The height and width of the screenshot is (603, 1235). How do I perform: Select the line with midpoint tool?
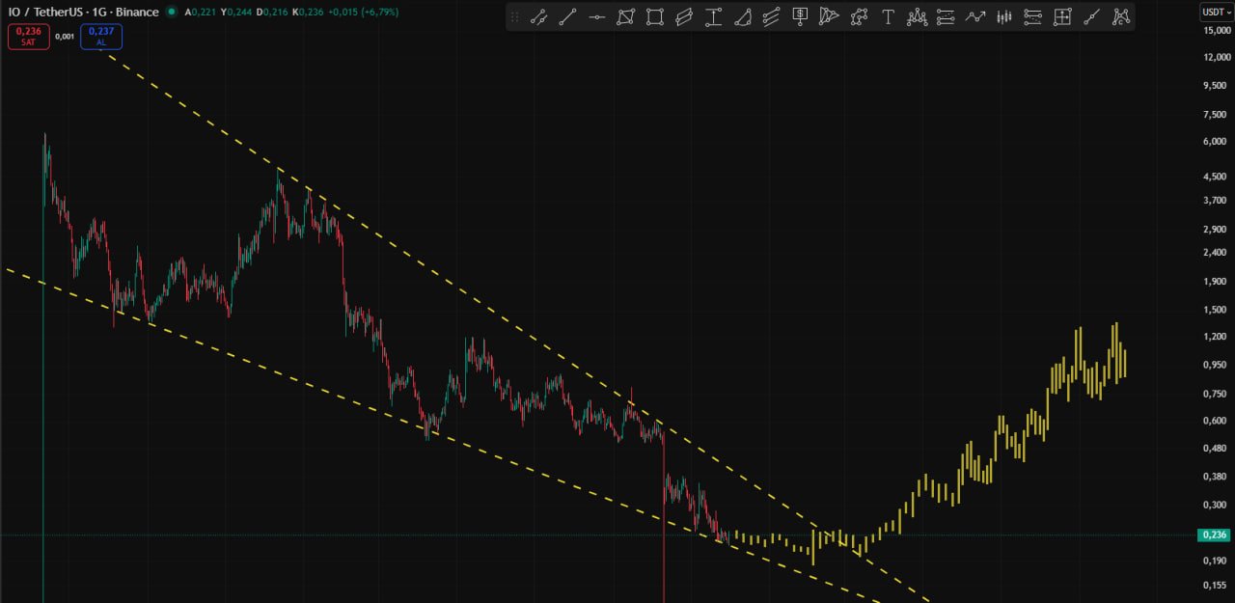(1091, 16)
